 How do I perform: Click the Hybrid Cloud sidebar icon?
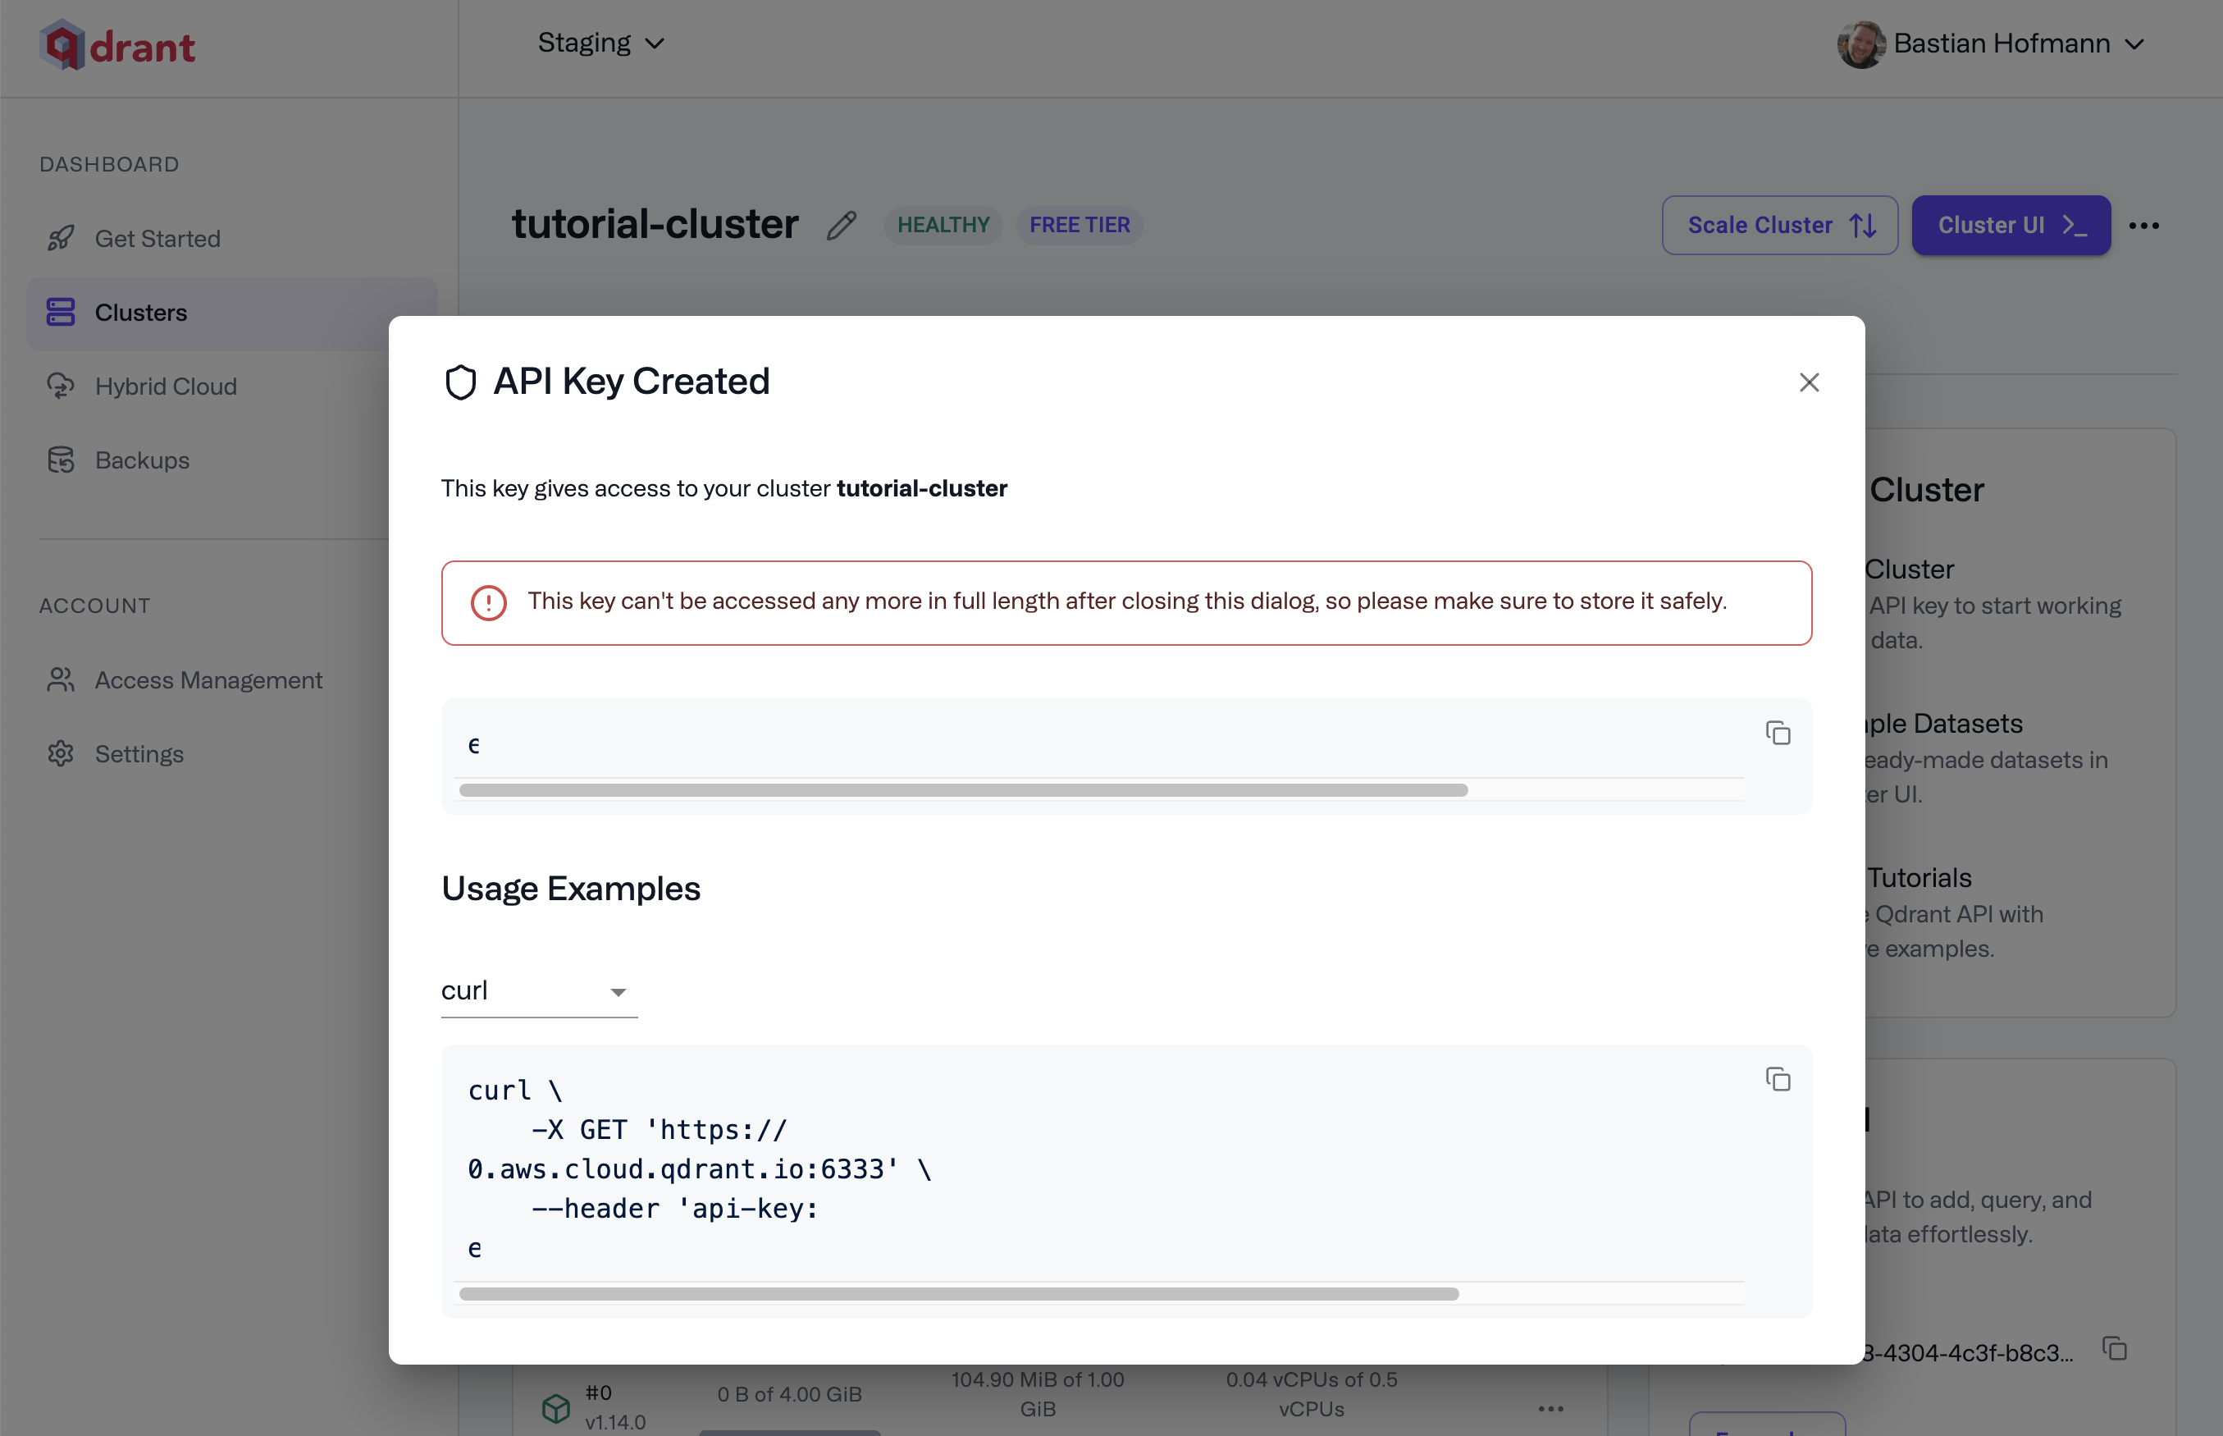click(x=61, y=386)
